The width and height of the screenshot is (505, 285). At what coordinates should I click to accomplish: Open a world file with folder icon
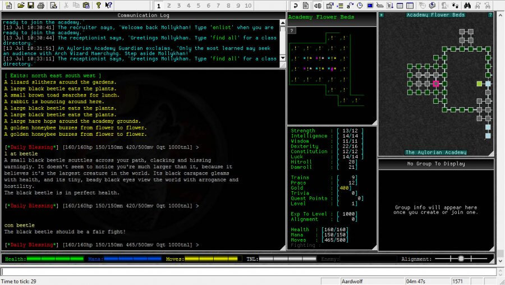[20, 6]
